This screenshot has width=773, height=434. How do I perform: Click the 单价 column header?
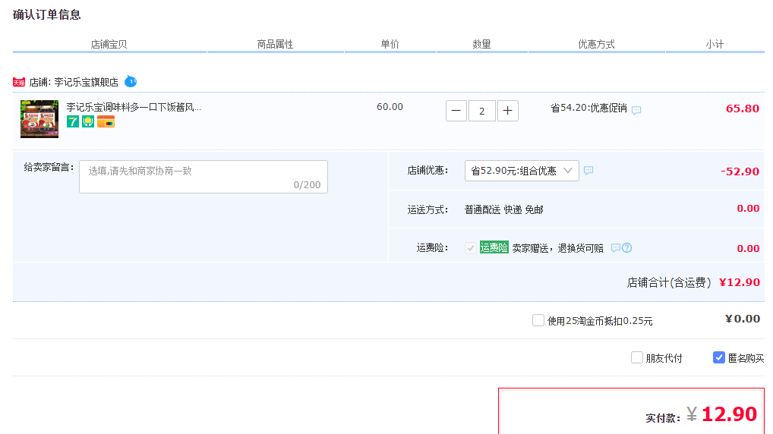(x=390, y=44)
